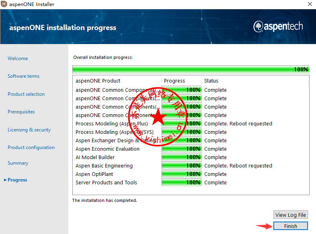Select the Aspen Basic Engineering row
This screenshot has height=234, width=316.
coord(191,166)
